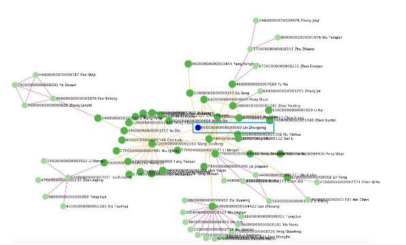This screenshot has height=245, width=406.
Task: Click the Can Lulu node circle
Action: (122, 140)
